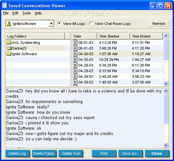Click the 3:56:23 AM end time
This screenshot has height=161, width=174.
[141, 77]
